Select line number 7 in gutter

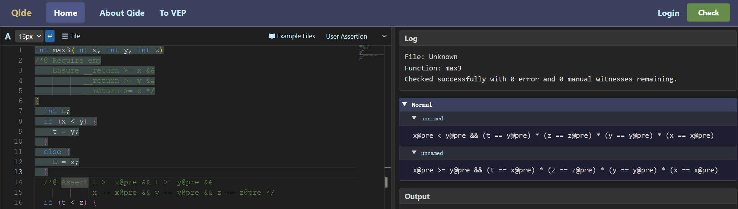click(x=20, y=111)
